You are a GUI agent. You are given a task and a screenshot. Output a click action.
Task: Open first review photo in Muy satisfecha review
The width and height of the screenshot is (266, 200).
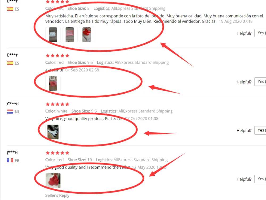pos(53,35)
